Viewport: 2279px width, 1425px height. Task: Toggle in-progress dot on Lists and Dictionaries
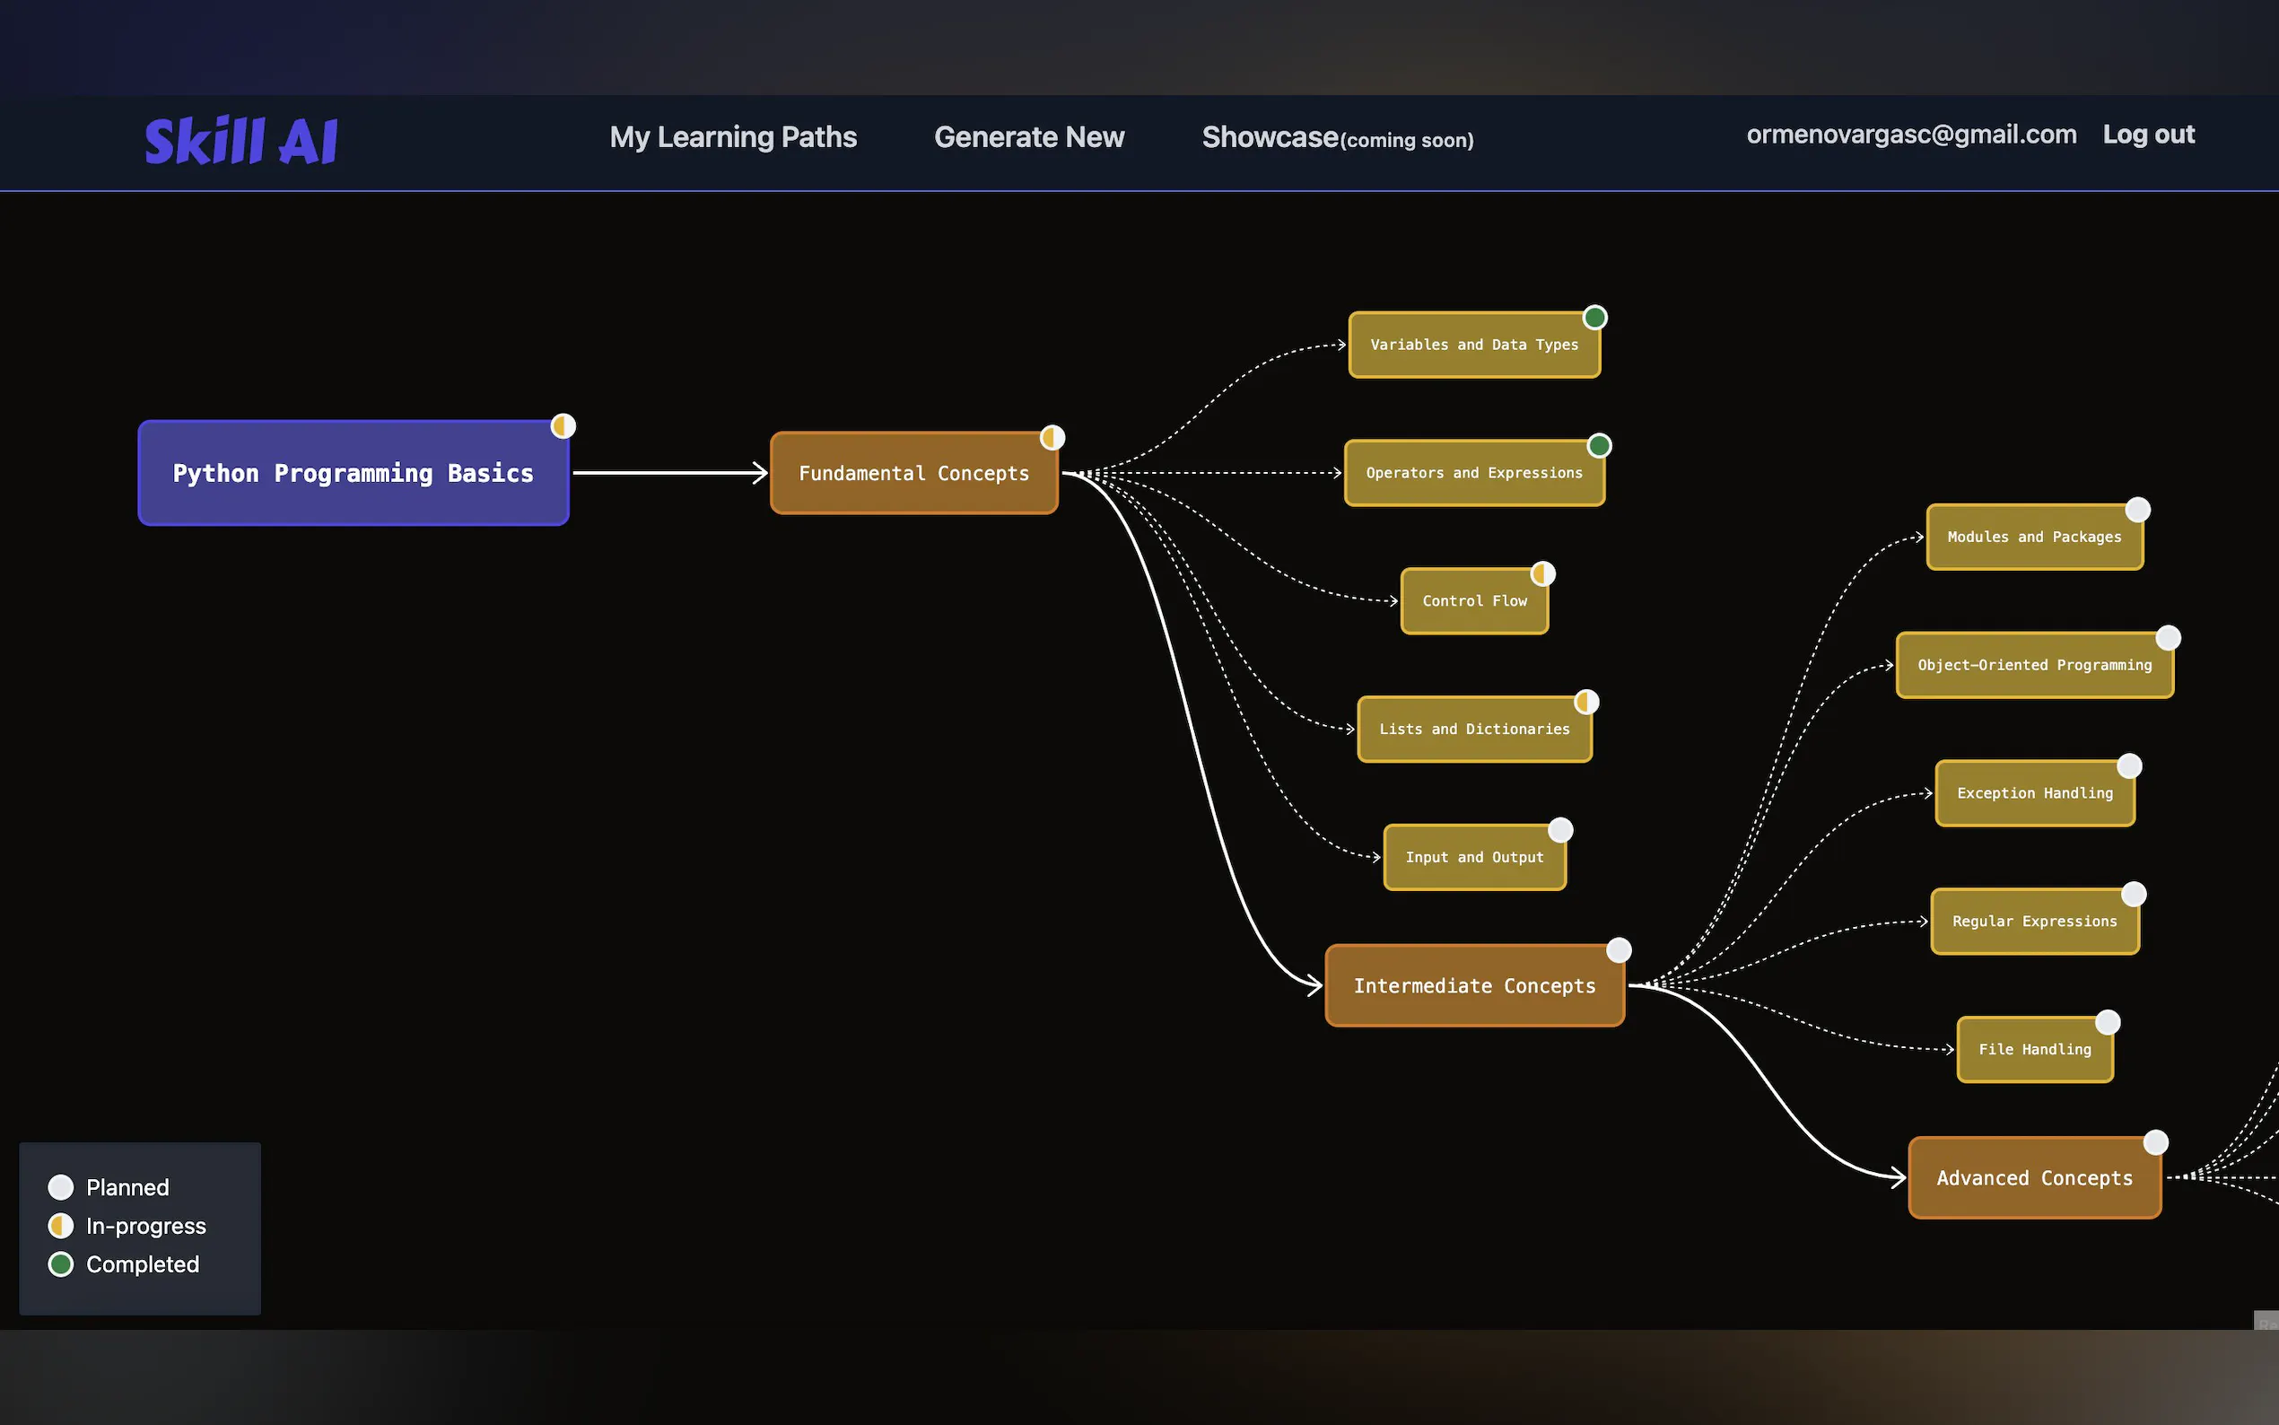pyautogui.click(x=1586, y=702)
